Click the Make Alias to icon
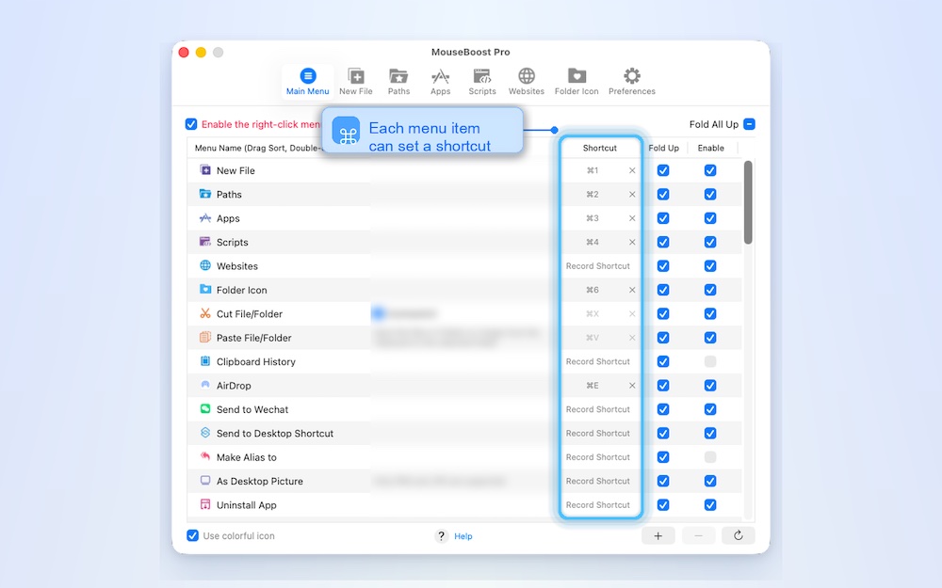This screenshot has width=942, height=588. pos(204,456)
